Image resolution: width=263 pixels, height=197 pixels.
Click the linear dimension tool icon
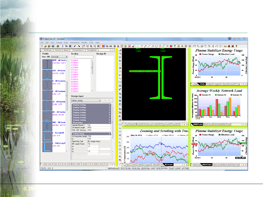(x=195, y=46)
